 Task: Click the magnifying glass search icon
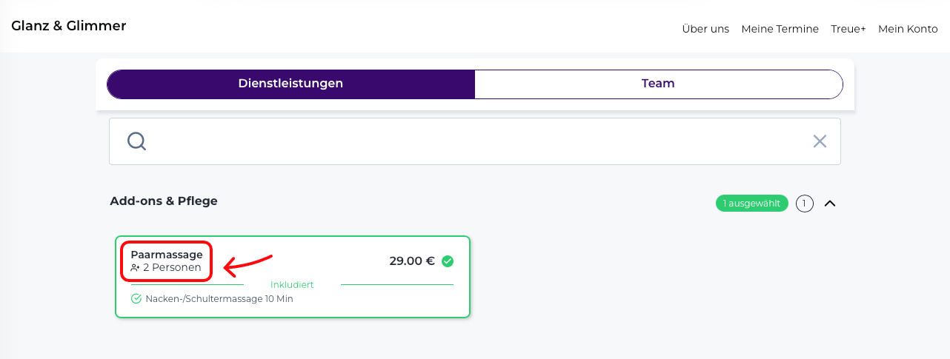click(x=136, y=141)
